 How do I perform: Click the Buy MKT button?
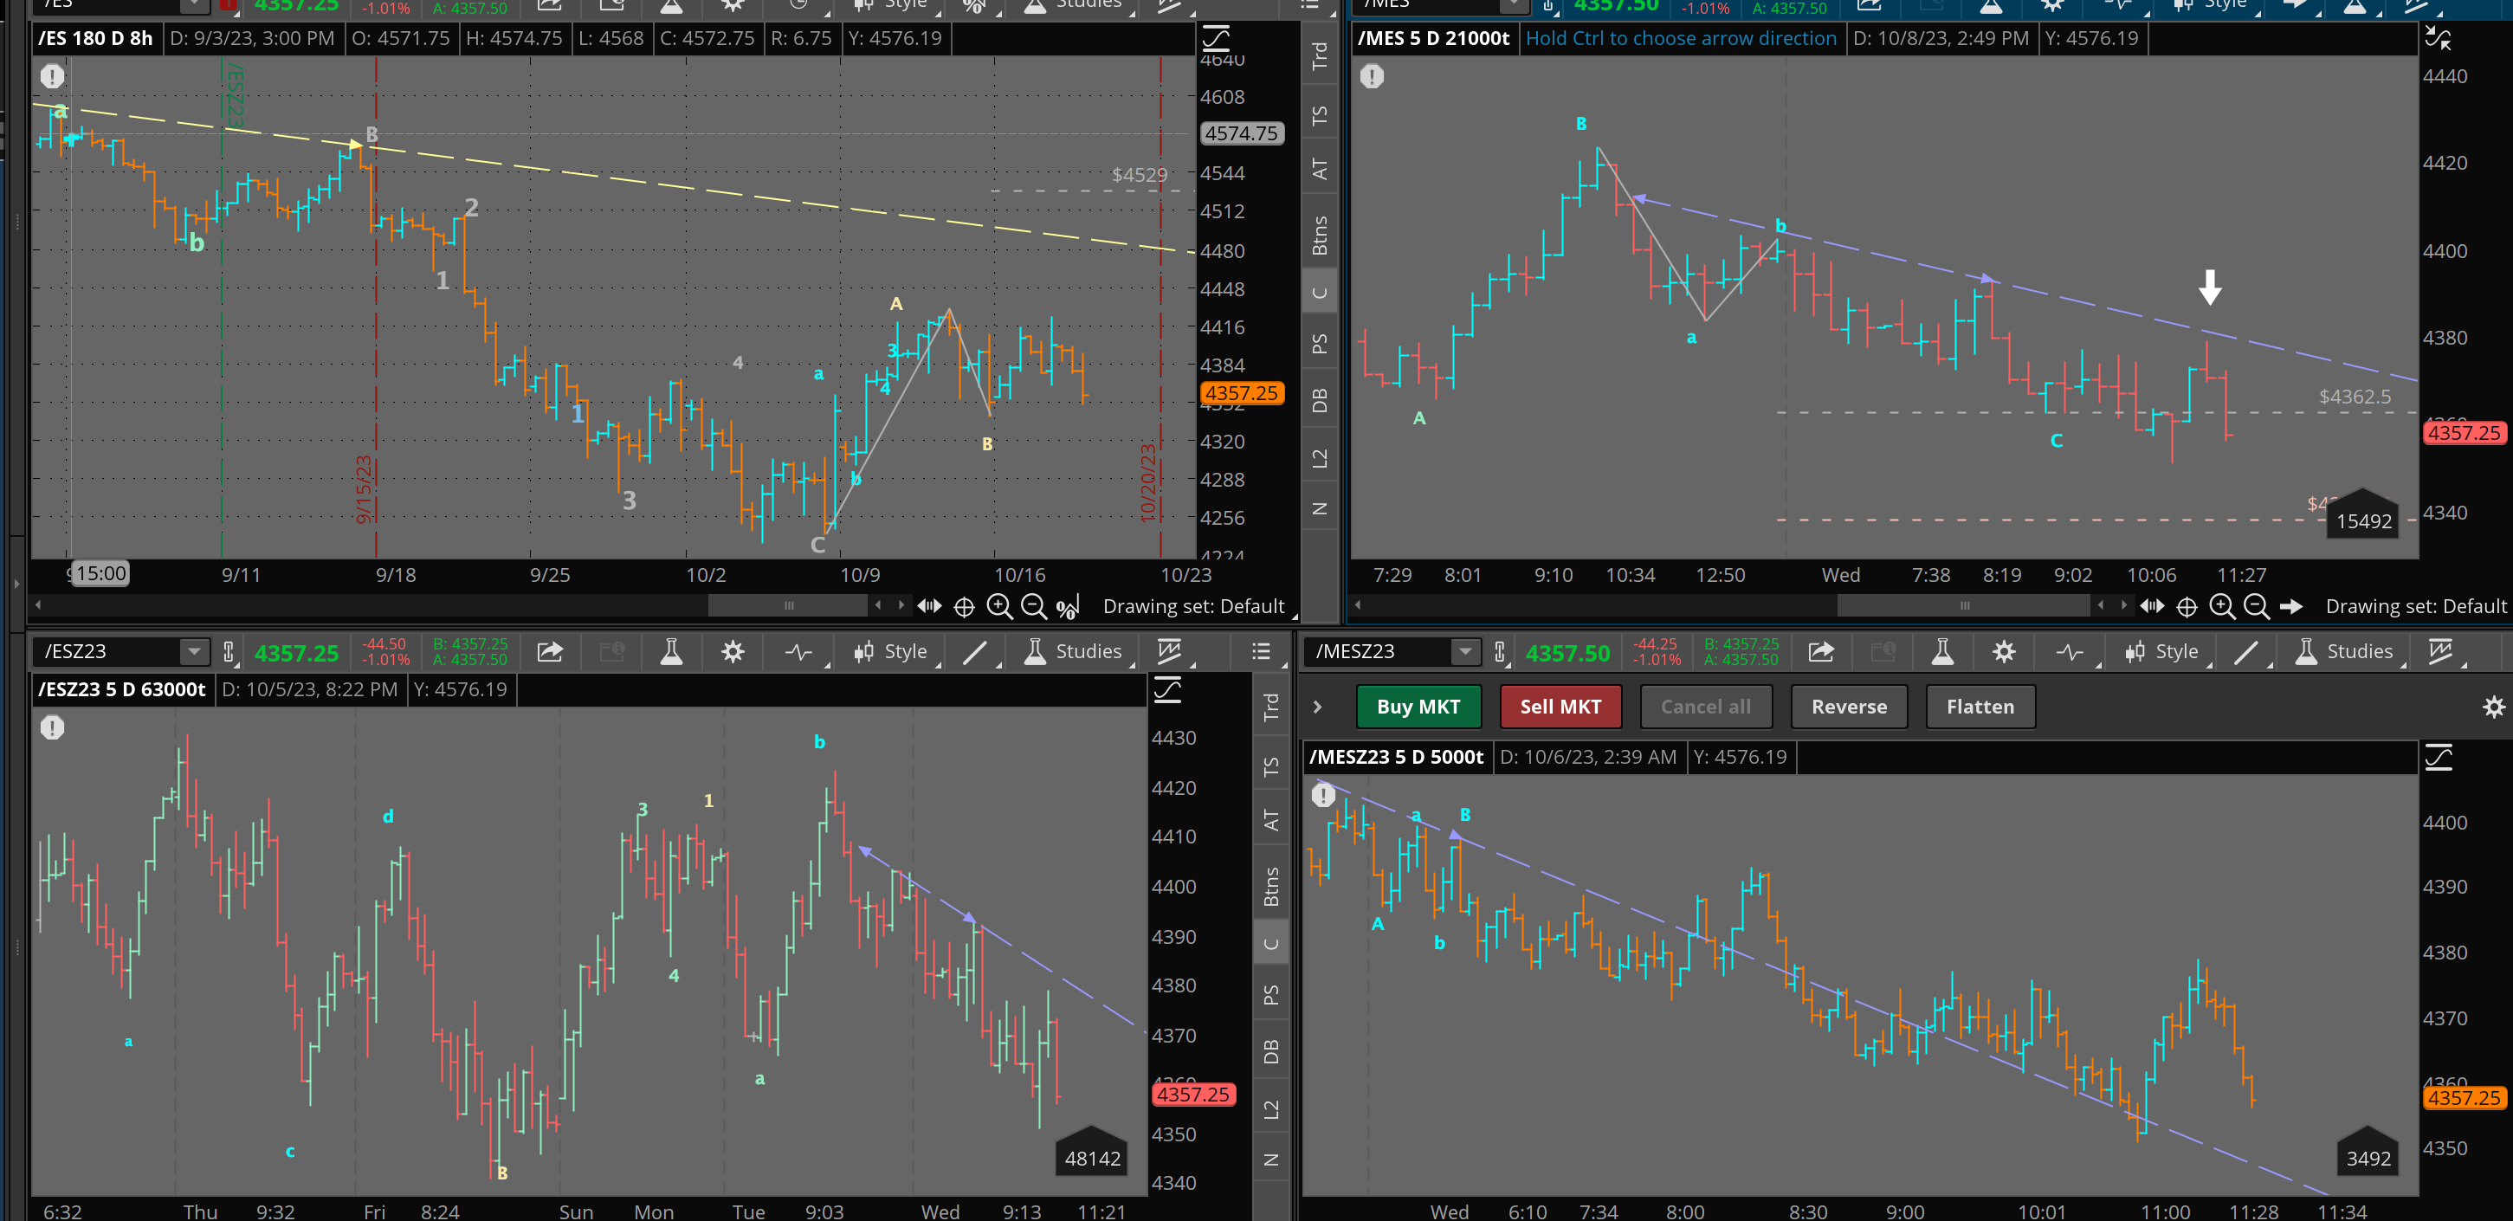tap(1418, 707)
